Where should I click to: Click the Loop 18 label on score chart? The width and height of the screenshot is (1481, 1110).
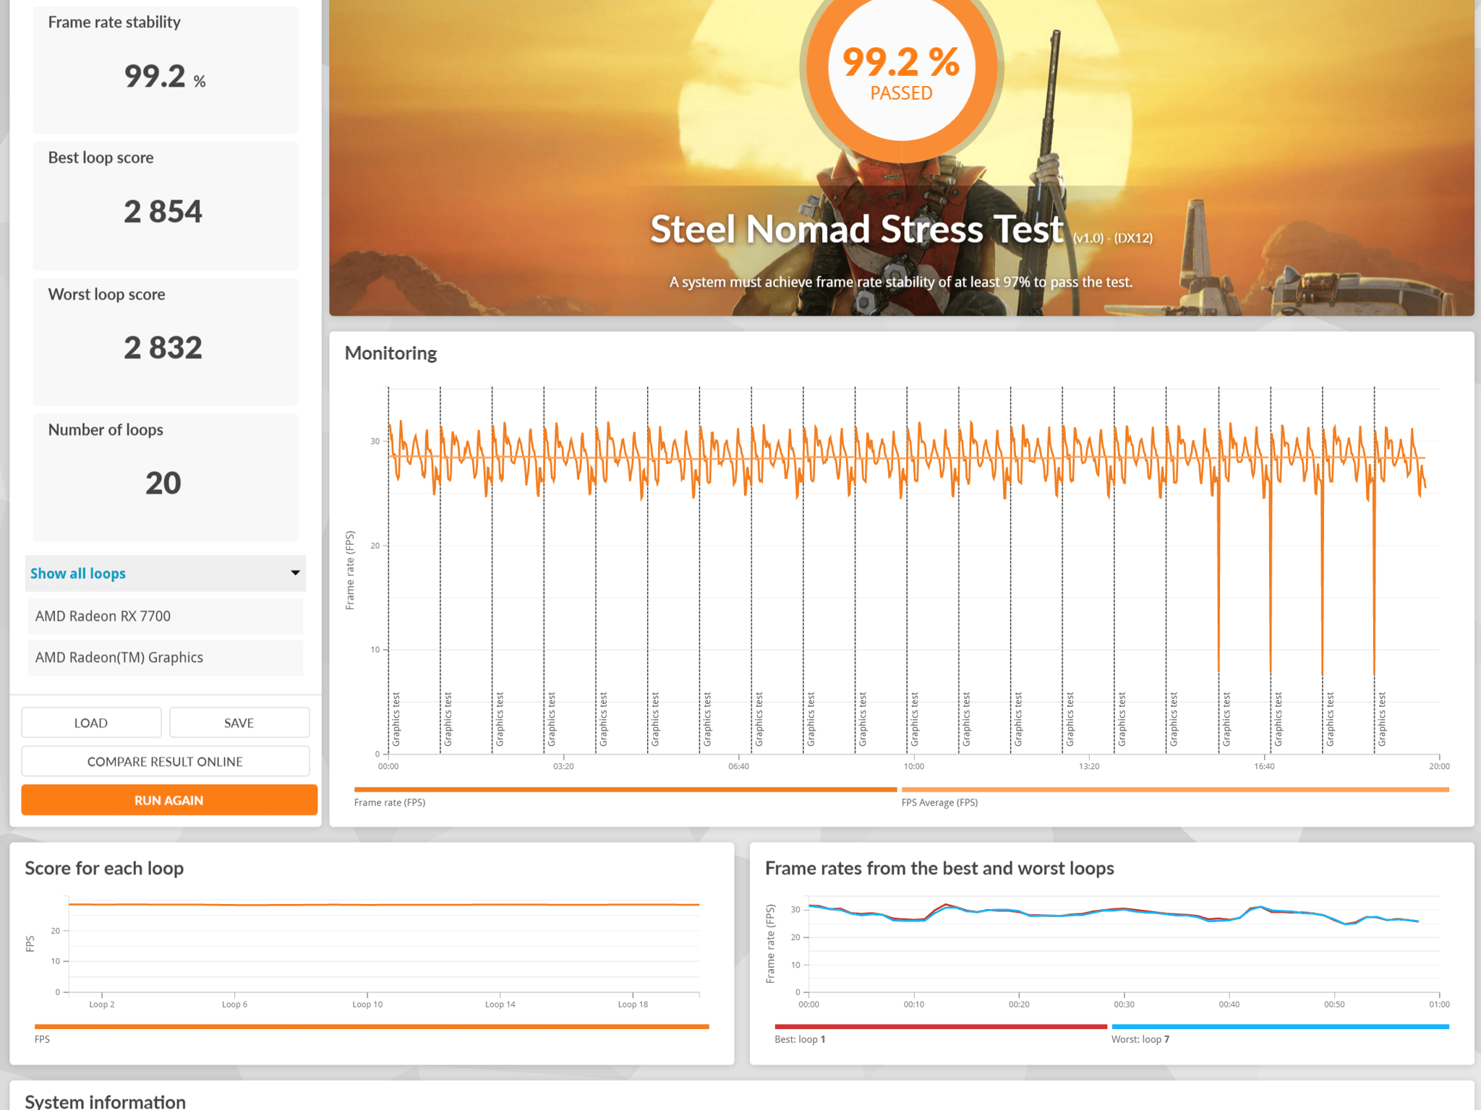[633, 1004]
